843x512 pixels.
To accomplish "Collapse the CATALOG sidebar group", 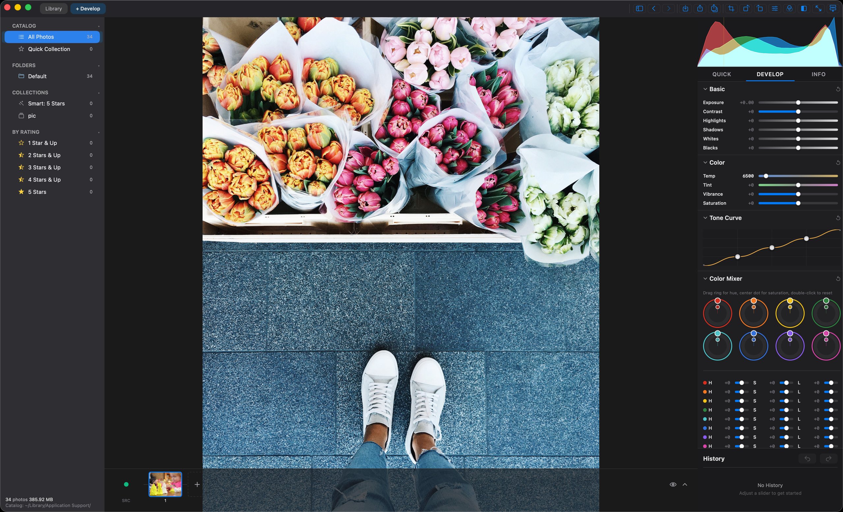I will 99,26.
